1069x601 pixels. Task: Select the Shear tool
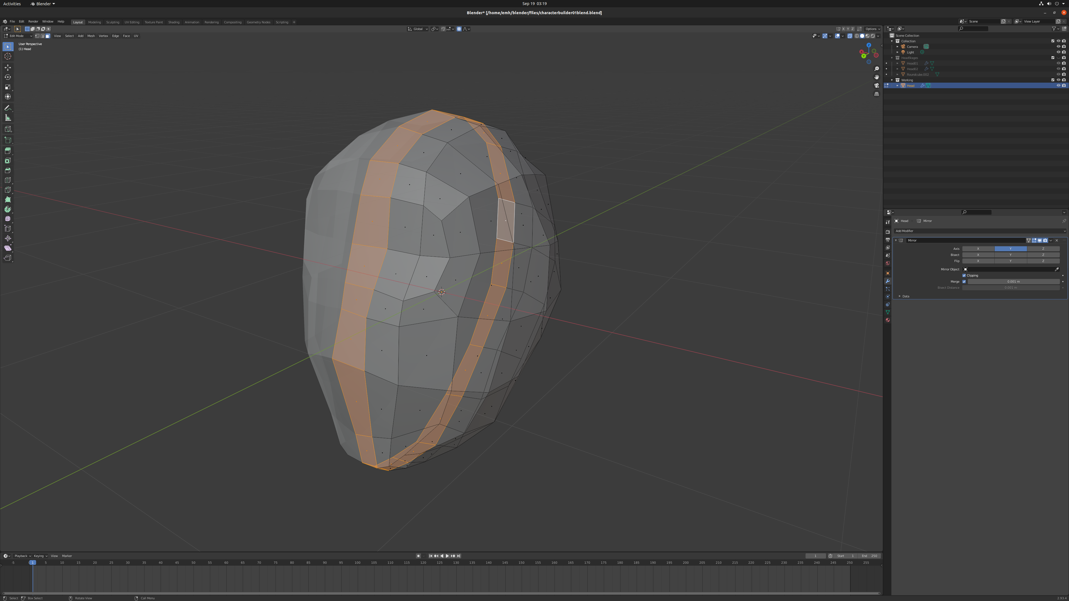coord(8,248)
